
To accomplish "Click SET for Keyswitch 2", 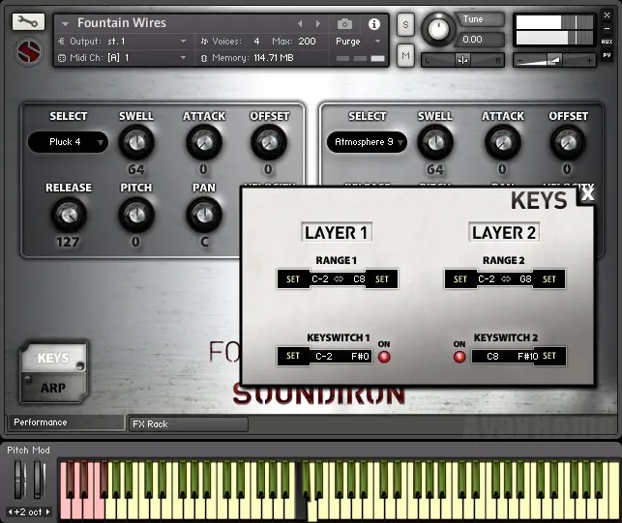I will point(549,356).
